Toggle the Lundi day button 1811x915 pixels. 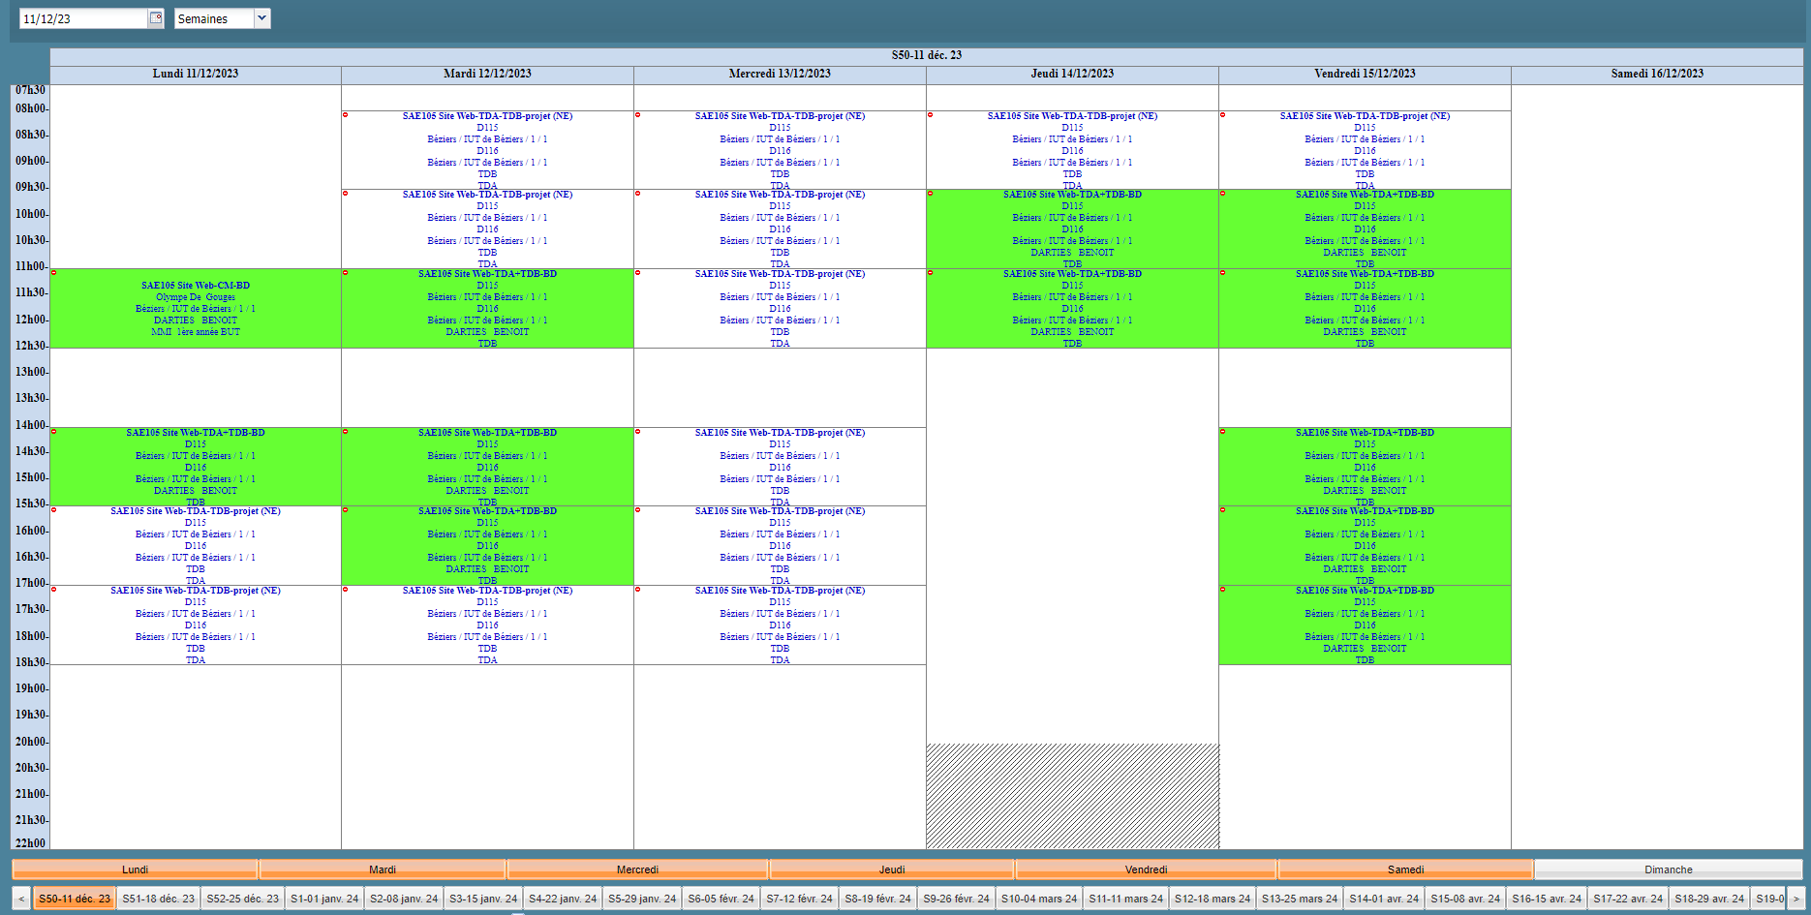(135, 869)
